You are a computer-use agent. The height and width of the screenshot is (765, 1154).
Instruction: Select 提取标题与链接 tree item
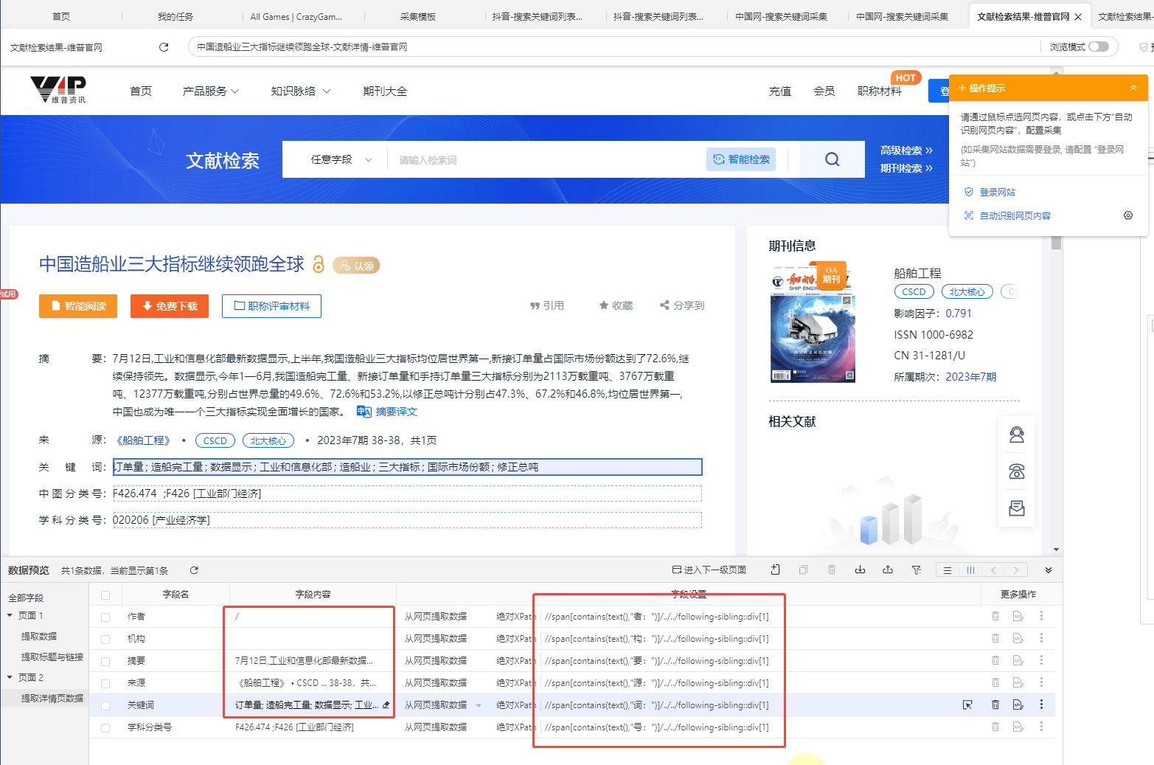pos(52,657)
